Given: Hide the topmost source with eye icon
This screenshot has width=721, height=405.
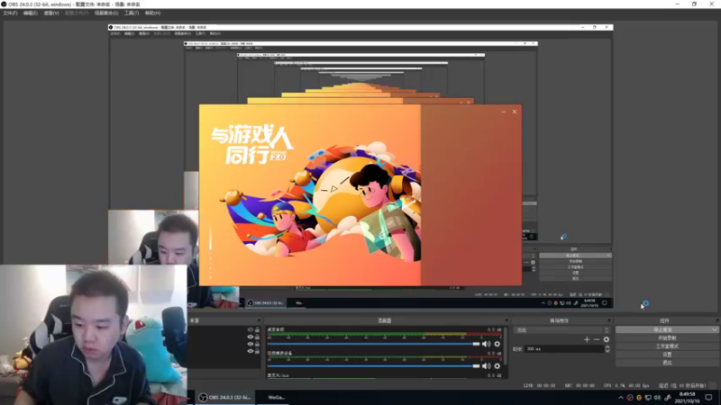Looking at the screenshot, I should coord(251,329).
